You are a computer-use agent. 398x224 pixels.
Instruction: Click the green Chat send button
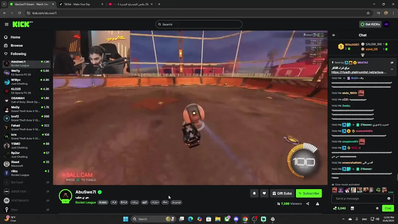coord(388,208)
